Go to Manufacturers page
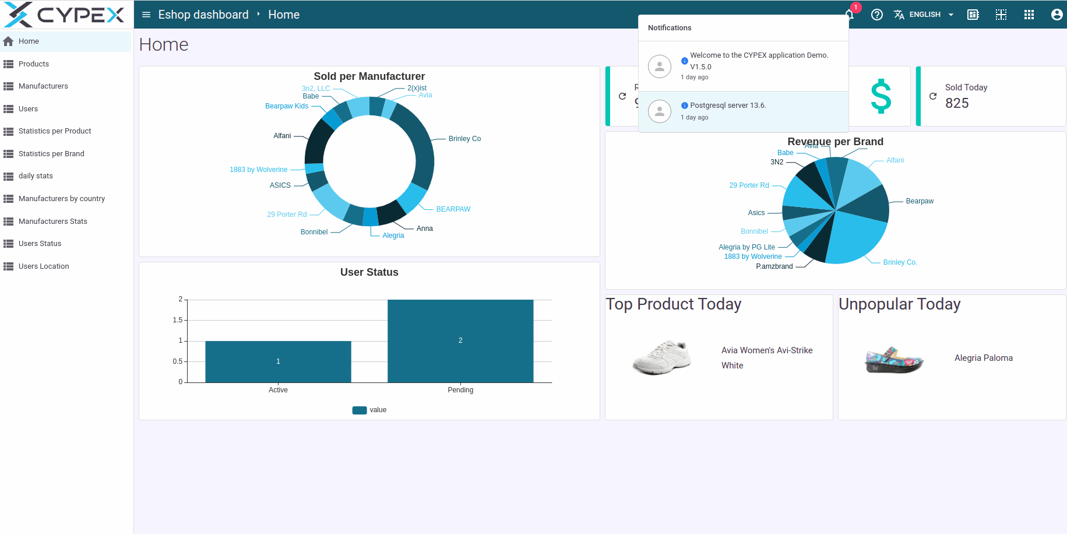The image size is (1067, 534). (x=66, y=86)
